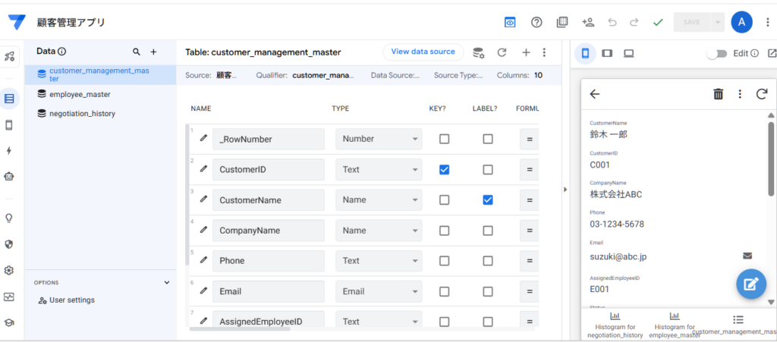777x342 pixels.
Task: Open the help question mark icon
Action: coord(536,22)
